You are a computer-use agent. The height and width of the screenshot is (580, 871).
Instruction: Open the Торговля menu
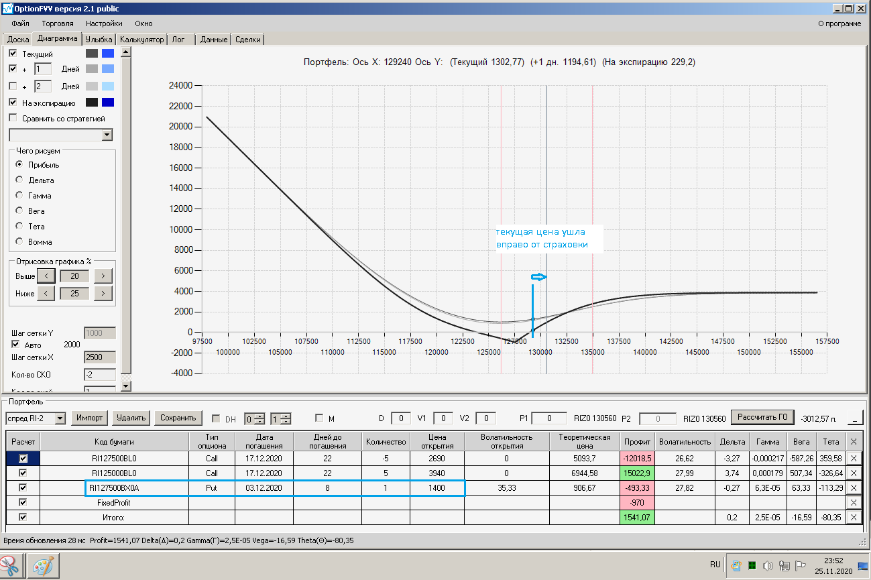tap(57, 23)
